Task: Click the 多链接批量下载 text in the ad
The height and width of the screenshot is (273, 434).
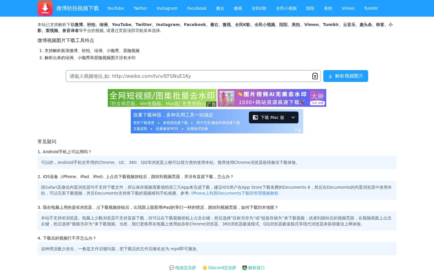Action: [175, 123]
